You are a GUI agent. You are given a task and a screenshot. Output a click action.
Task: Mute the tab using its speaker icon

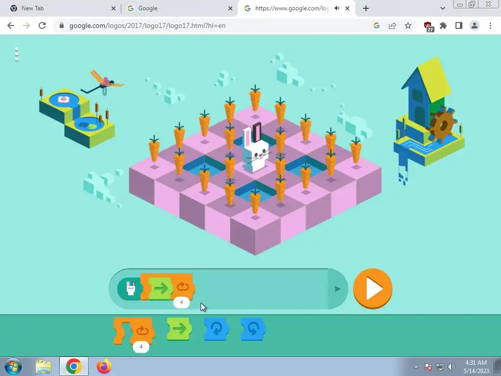(337, 8)
